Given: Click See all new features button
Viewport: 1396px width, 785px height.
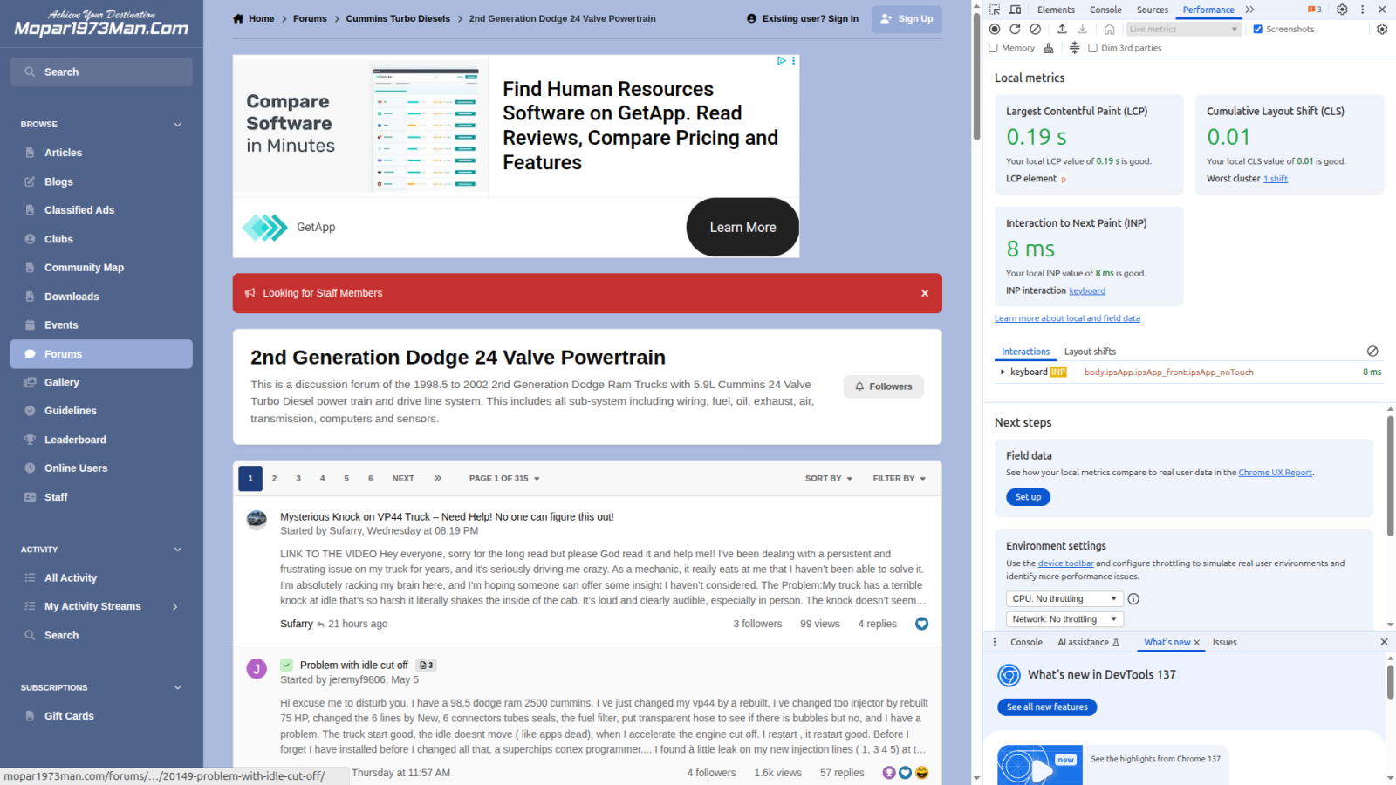Looking at the screenshot, I should (1047, 707).
